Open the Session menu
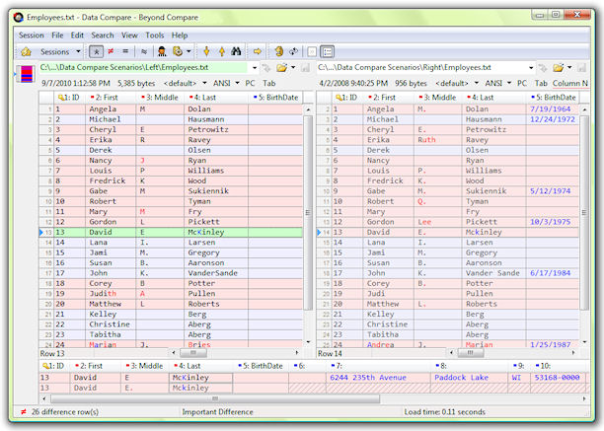This screenshot has height=431, width=604. pos(32,36)
